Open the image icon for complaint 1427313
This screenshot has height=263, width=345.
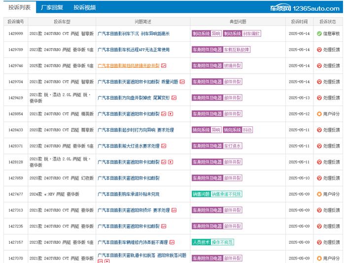(x=174, y=210)
